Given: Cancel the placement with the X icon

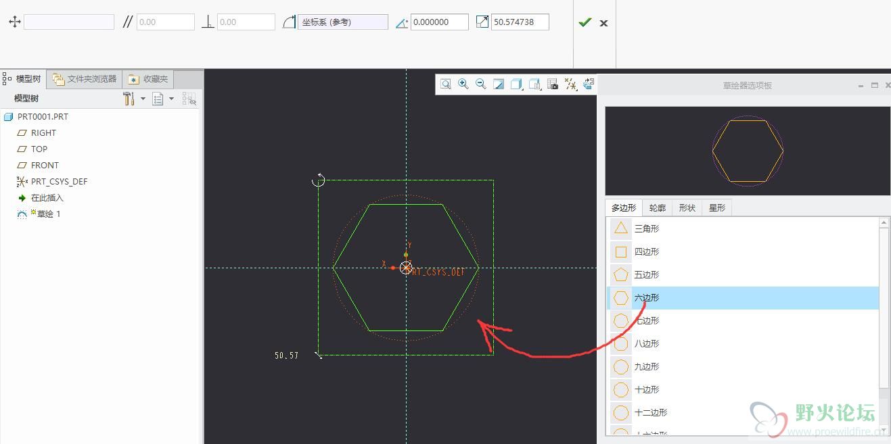Looking at the screenshot, I should [x=604, y=23].
